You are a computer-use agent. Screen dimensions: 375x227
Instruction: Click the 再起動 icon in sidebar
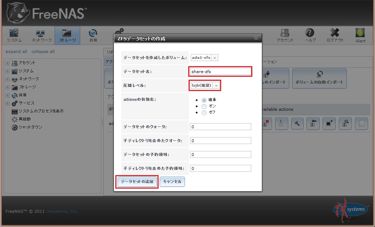tap(15, 119)
